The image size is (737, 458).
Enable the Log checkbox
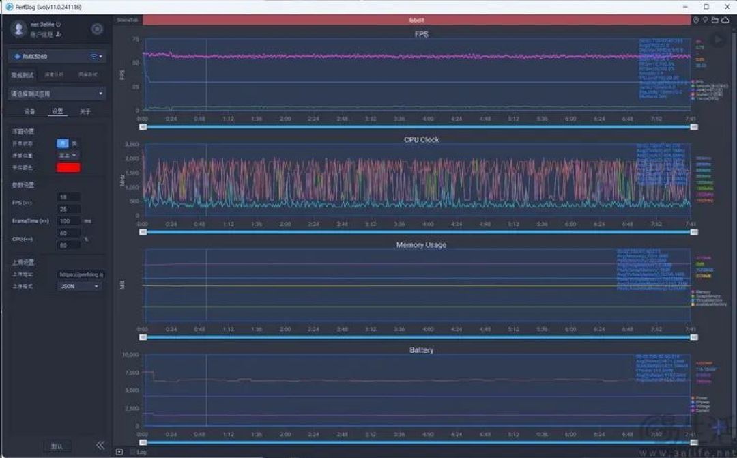pyautogui.click(x=132, y=452)
